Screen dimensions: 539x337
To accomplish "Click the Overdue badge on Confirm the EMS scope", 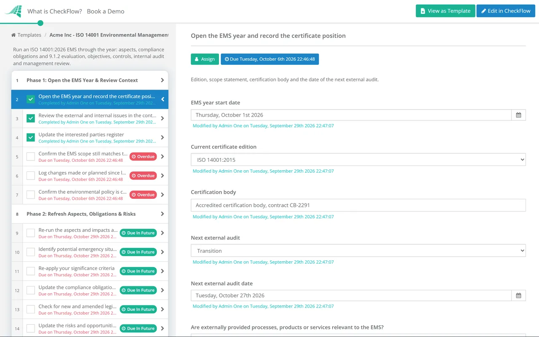I will (143, 157).
